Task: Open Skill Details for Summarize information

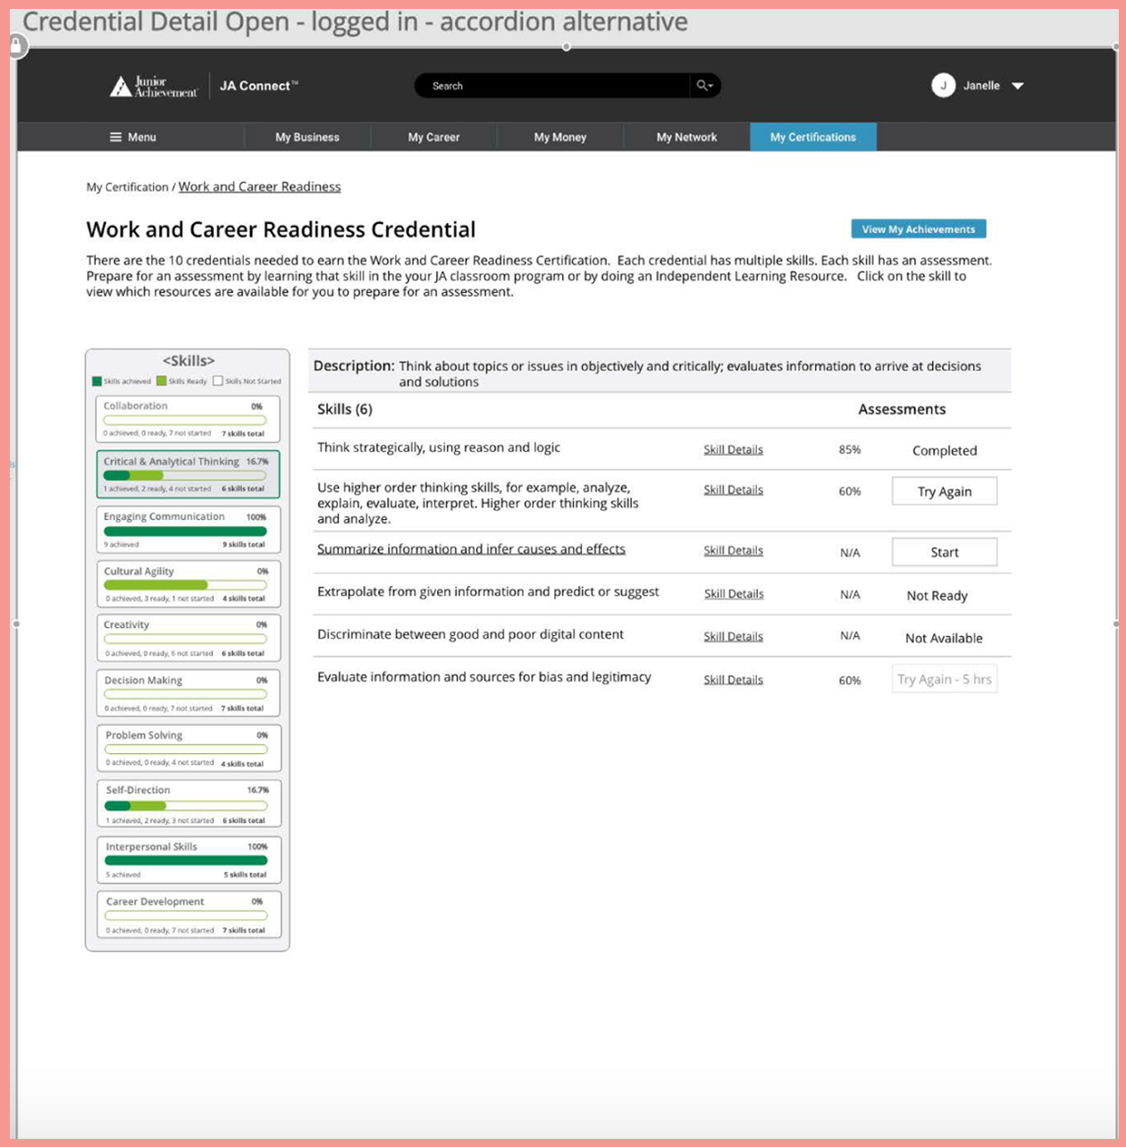Action: pos(733,550)
